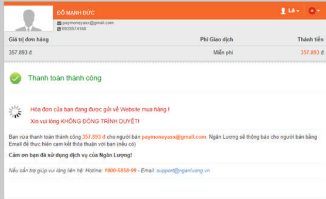This screenshot has height=199, width=326.
Task: Click the user silhouette icon beside Lê
Action: click(x=283, y=11)
